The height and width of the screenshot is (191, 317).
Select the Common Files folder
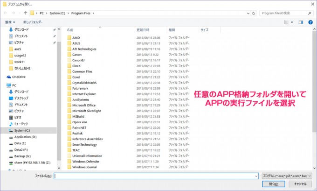coord(83,71)
